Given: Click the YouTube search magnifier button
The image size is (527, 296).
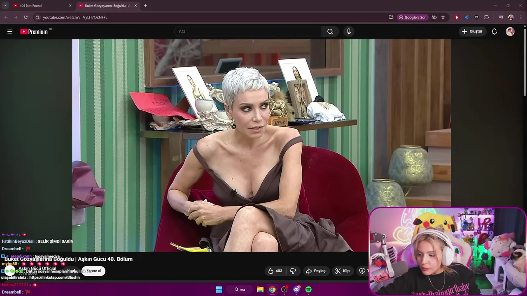Looking at the screenshot, I should click(x=330, y=32).
